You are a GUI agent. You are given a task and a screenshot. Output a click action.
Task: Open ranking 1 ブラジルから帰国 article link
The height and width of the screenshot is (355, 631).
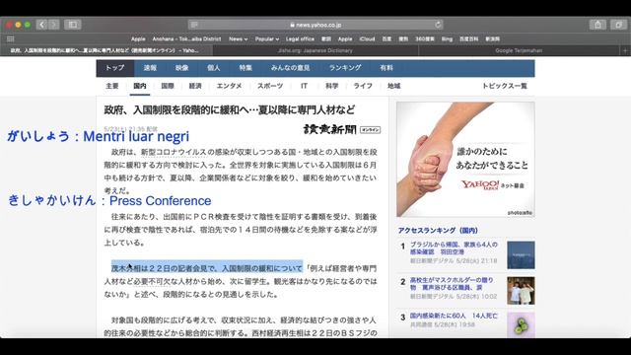[454, 248]
